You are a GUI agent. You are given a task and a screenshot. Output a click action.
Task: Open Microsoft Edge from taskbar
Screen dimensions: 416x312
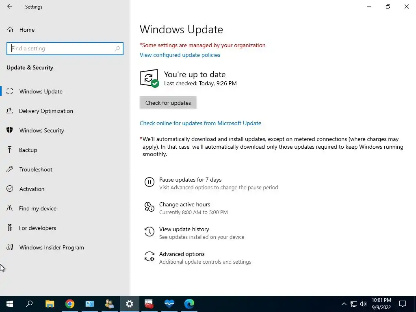(x=189, y=304)
